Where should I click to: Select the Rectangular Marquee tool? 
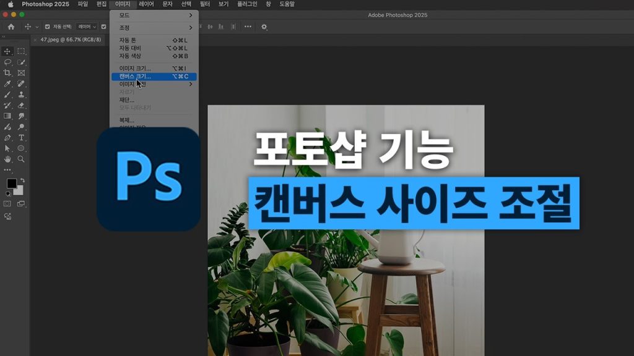tap(21, 51)
